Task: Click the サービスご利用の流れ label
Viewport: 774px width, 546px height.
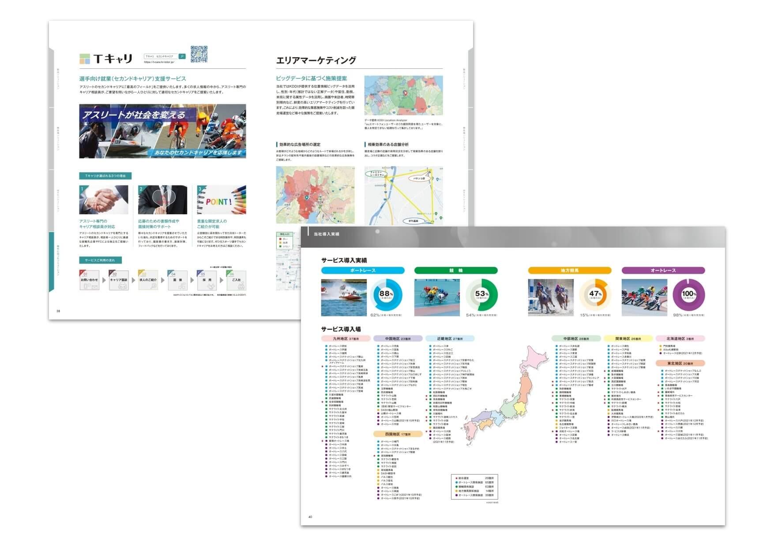Action: point(100,260)
